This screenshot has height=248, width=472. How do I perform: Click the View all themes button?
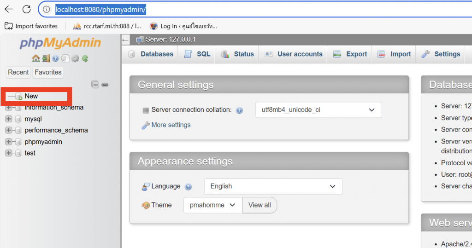pos(260,205)
